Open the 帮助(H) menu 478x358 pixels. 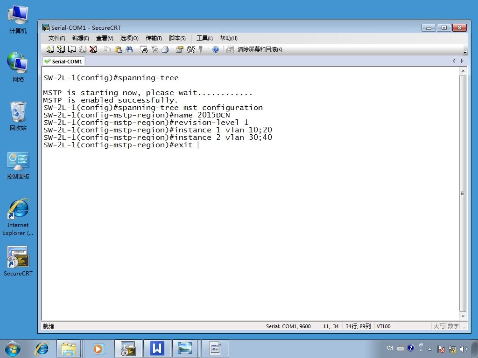click(229, 38)
